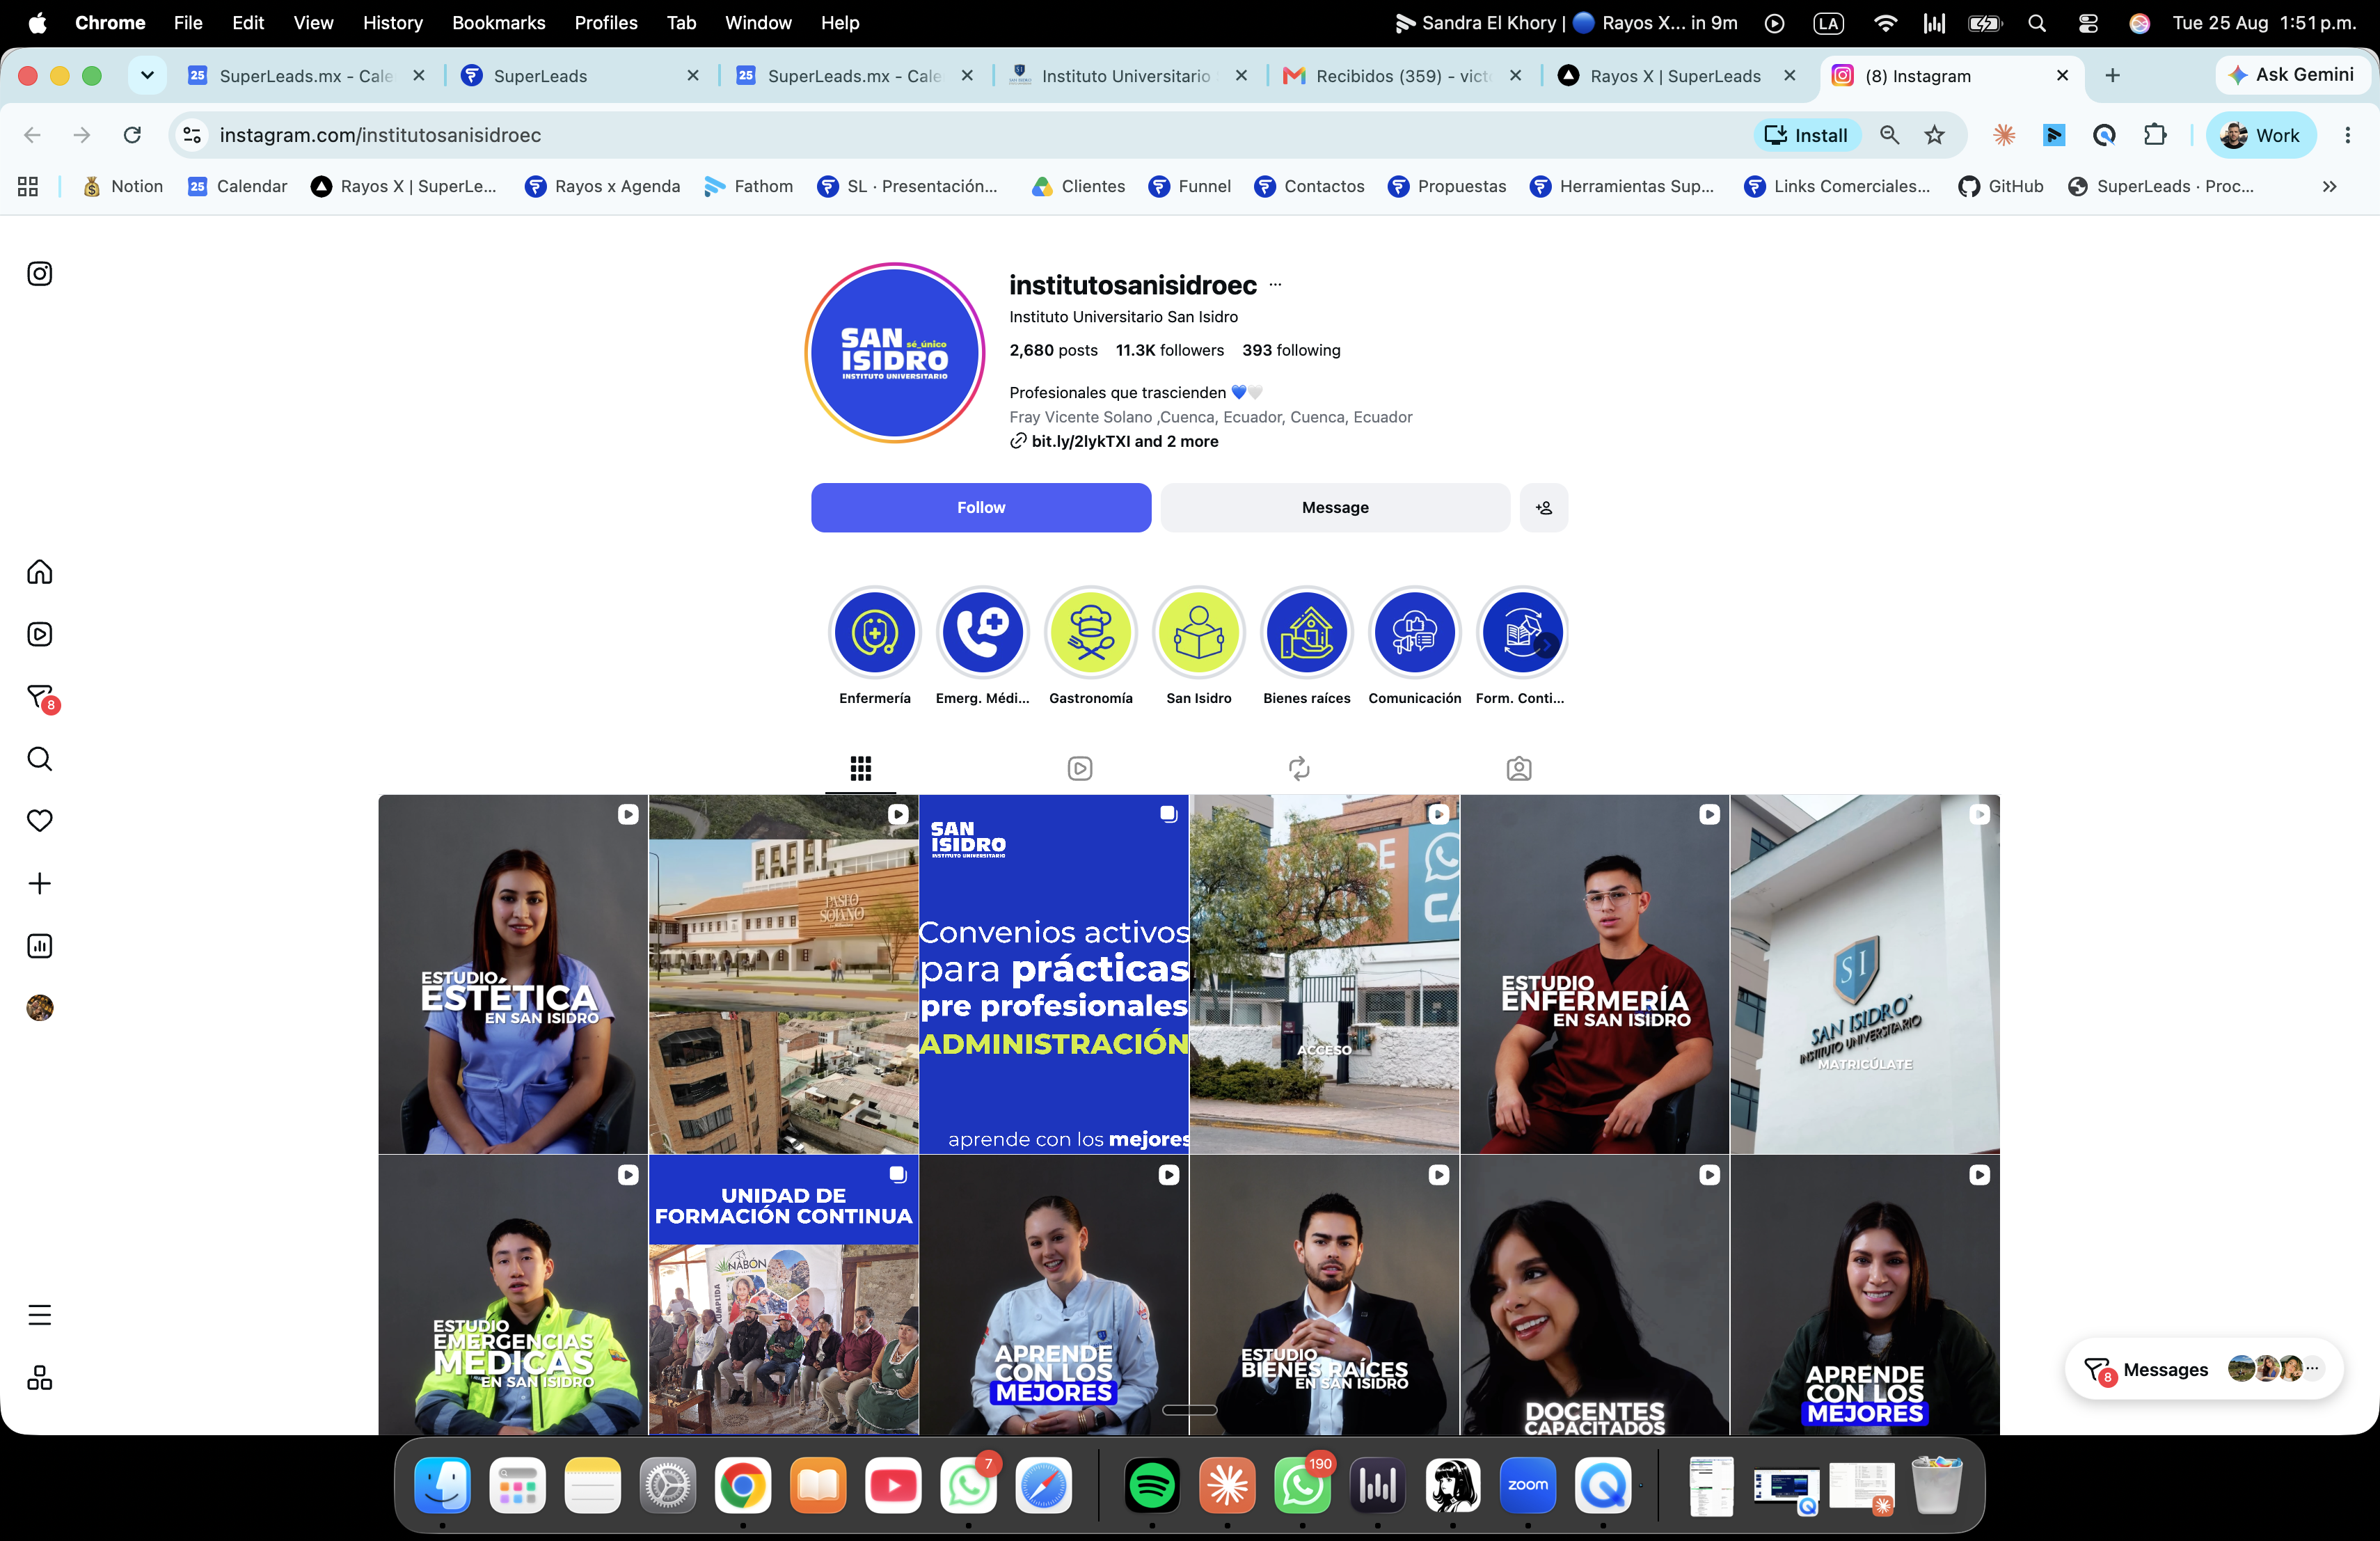Expand hidden bookmarks with the chevron

pyautogui.click(x=2329, y=187)
